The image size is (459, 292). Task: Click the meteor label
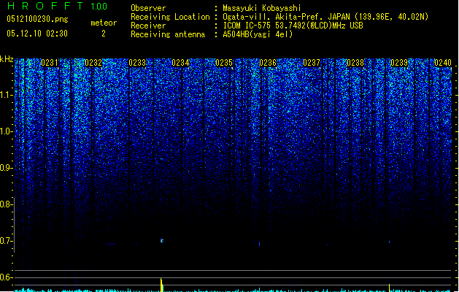[104, 23]
